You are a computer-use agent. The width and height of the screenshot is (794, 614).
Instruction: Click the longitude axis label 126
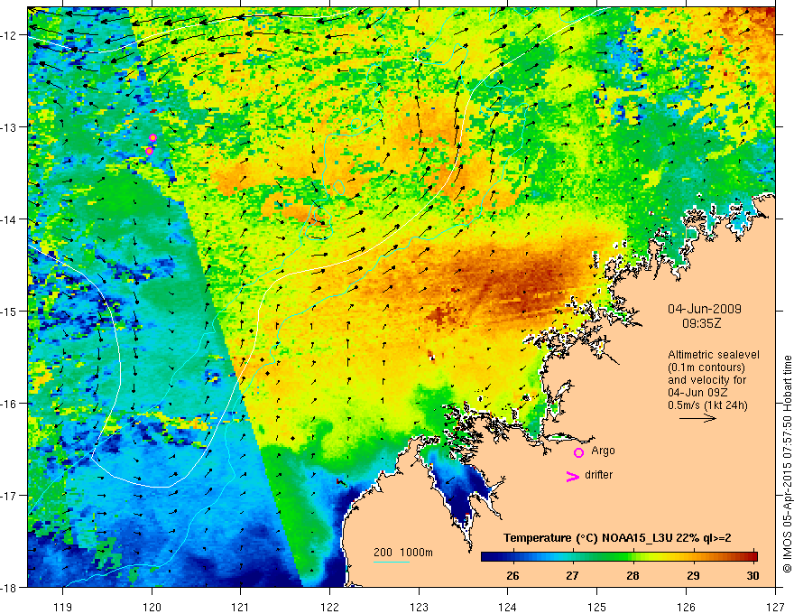coord(686,607)
